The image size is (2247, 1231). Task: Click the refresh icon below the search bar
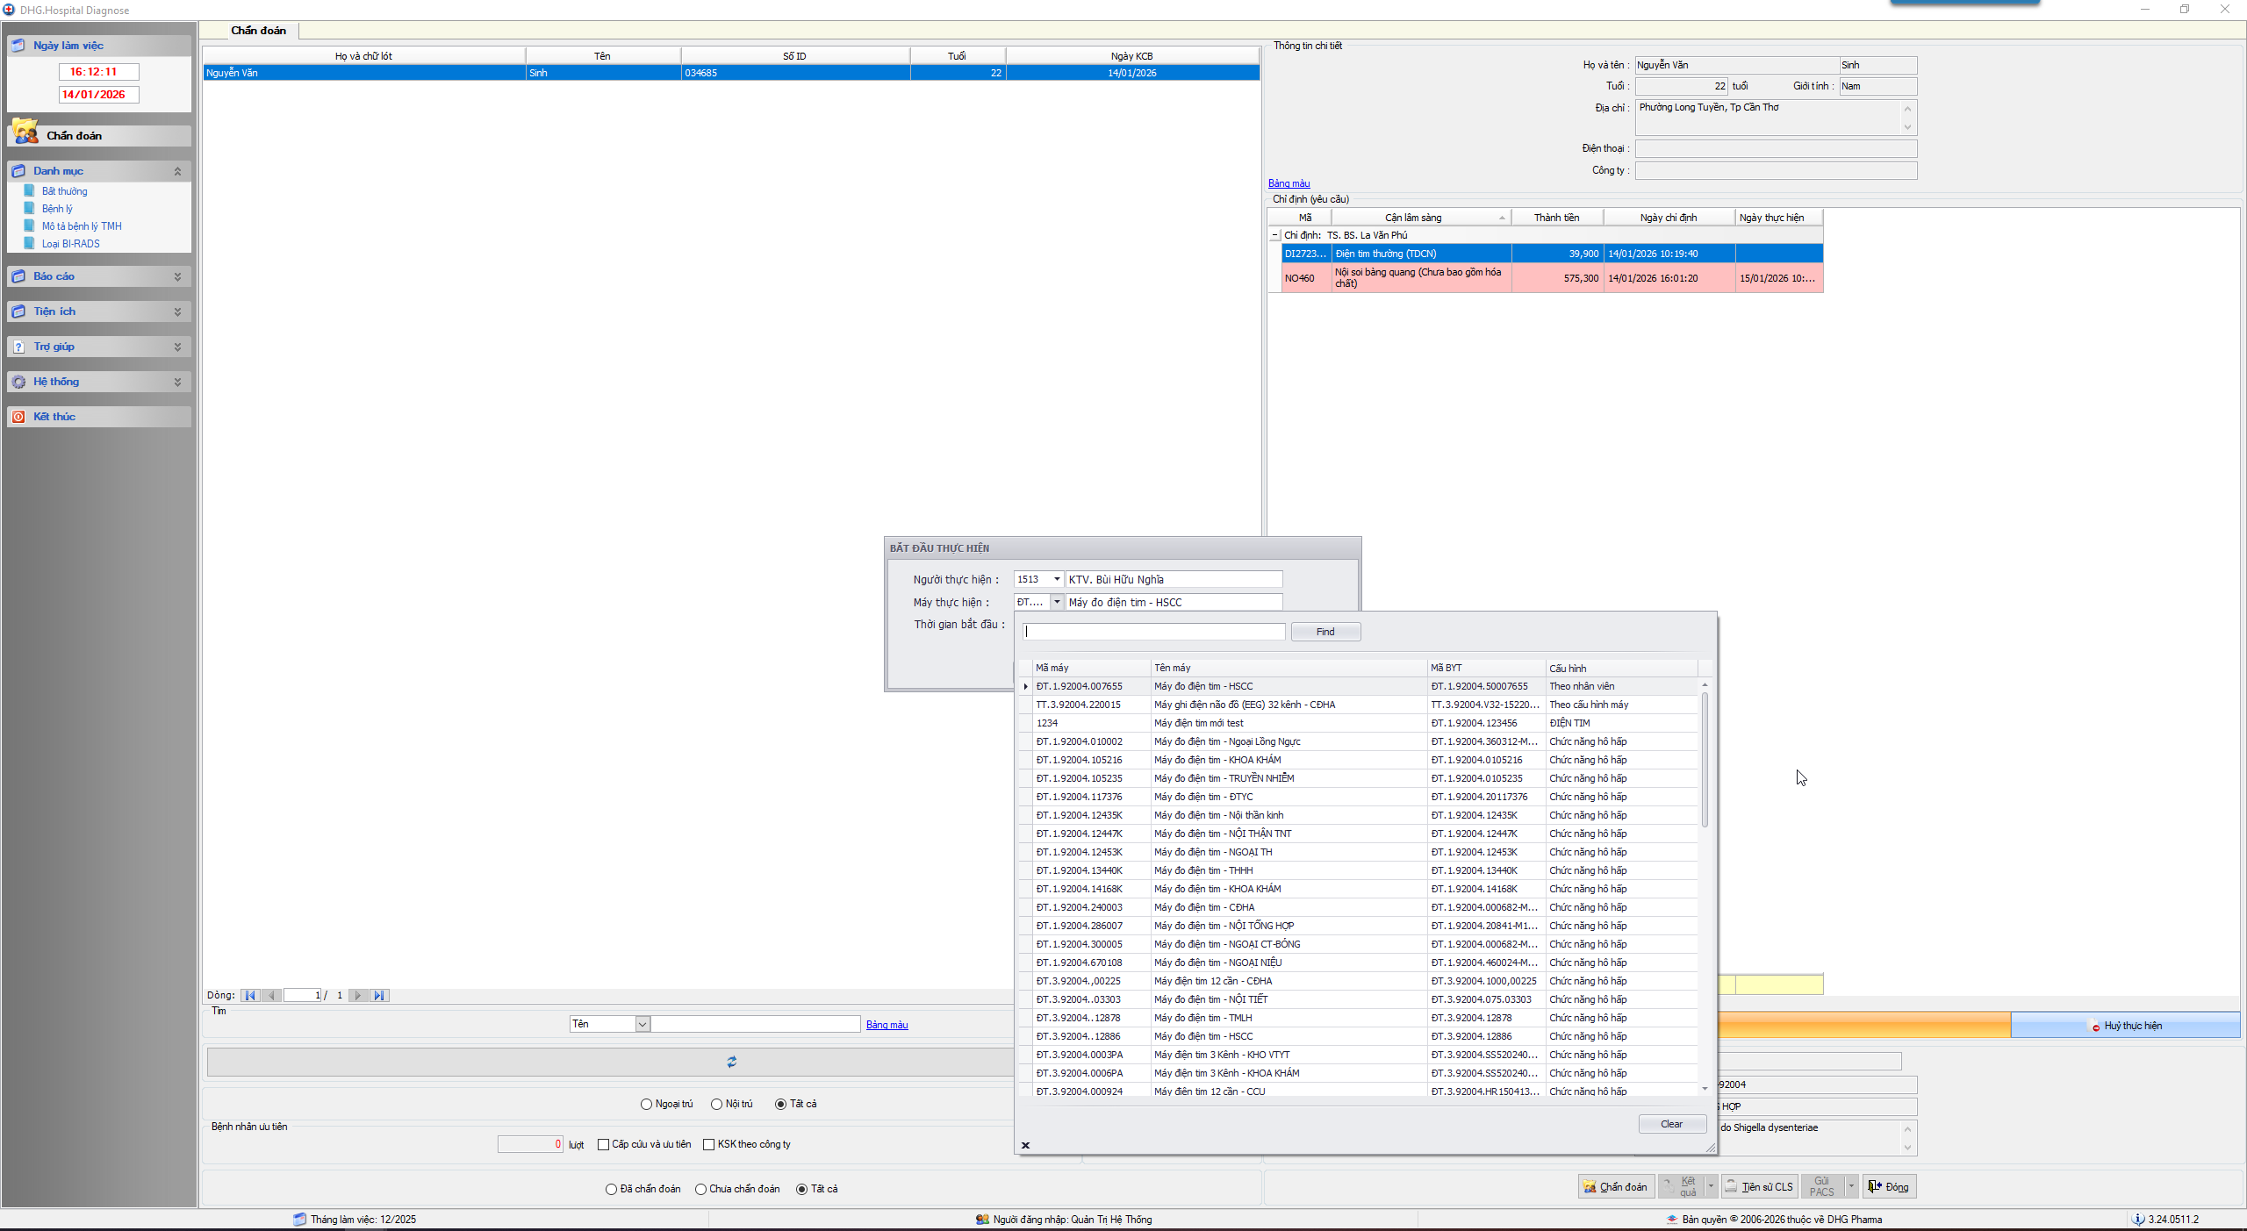coord(731,1062)
